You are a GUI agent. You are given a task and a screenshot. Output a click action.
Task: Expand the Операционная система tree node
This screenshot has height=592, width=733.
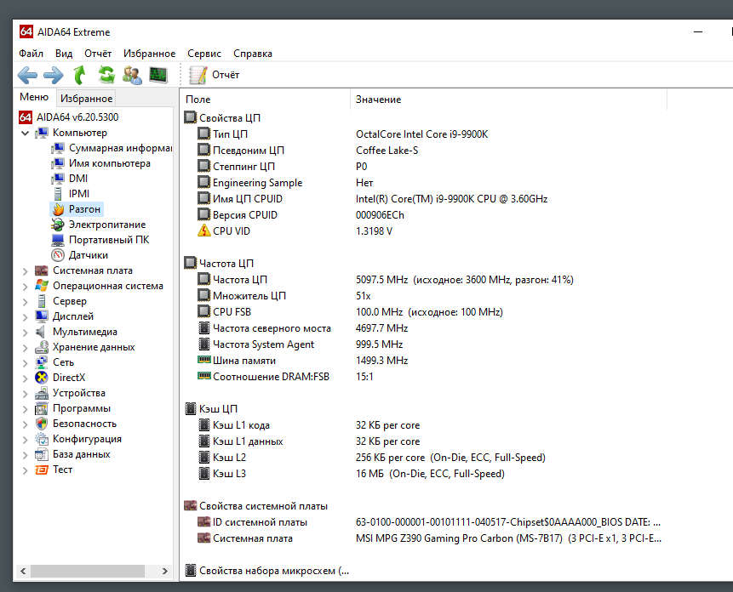26,286
